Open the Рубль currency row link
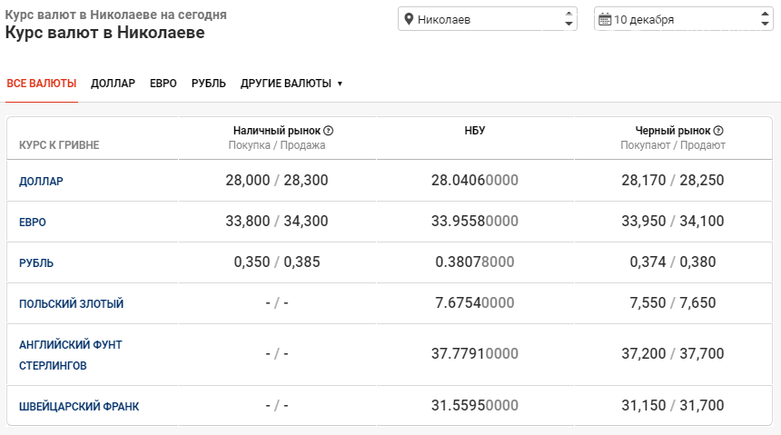Screen dimensions: 781x435 click(x=36, y=263)
